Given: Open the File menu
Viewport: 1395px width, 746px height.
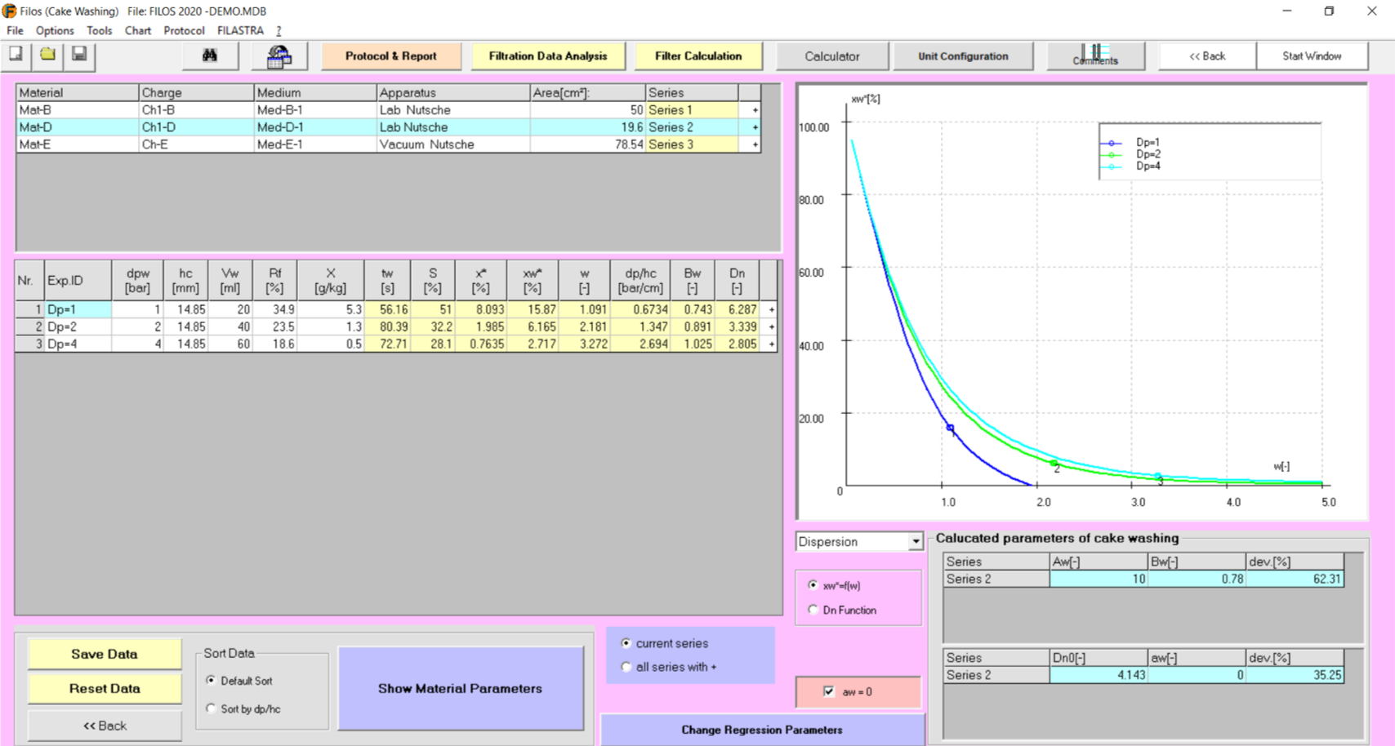Looking at the screenshot, I should [x=15, y=31].
